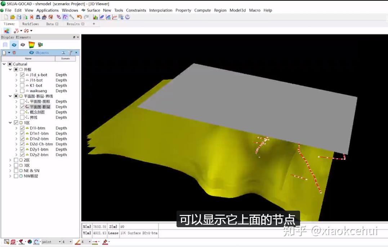Check the 2区 group checkbox

point(16,160)
